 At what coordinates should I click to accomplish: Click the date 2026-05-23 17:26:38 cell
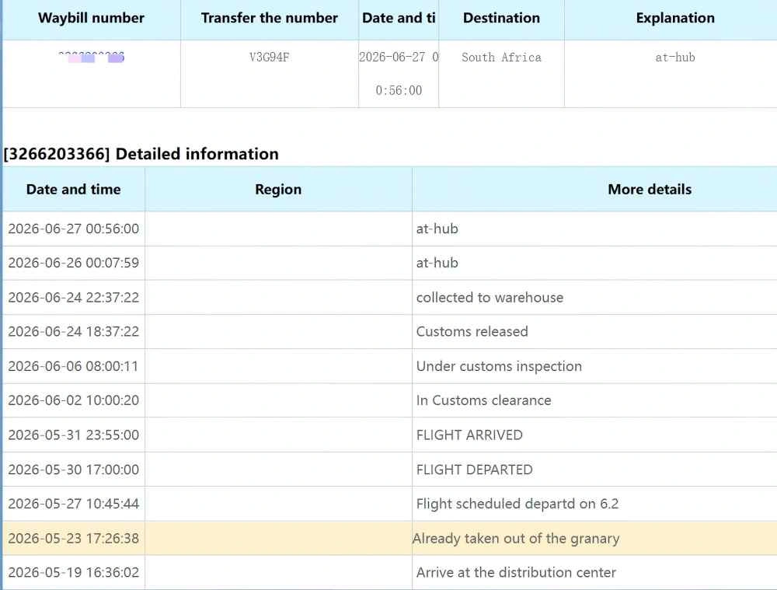coord(73,539)
